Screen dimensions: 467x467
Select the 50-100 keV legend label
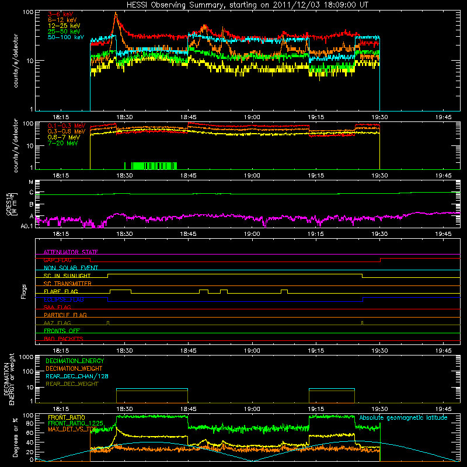point(66,37)
